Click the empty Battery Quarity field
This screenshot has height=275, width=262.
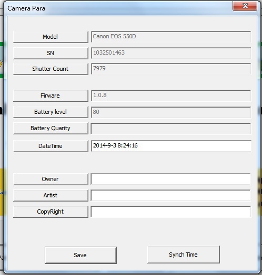[x=171, y=129]
